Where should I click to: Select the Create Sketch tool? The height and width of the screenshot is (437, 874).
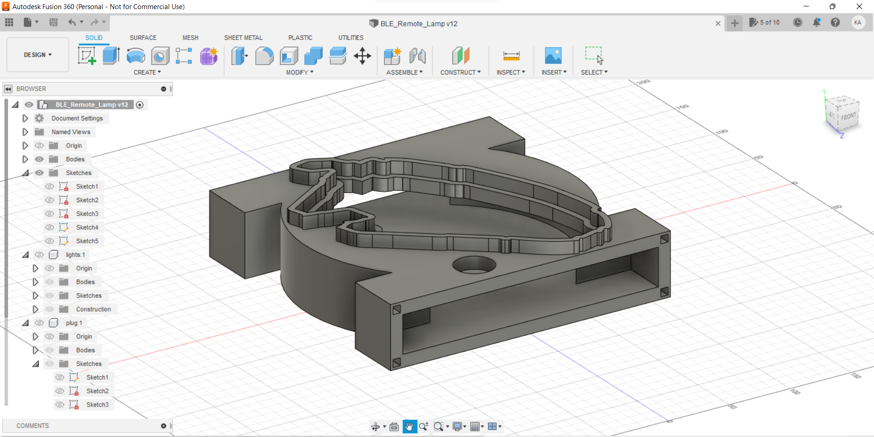[86, 55]
